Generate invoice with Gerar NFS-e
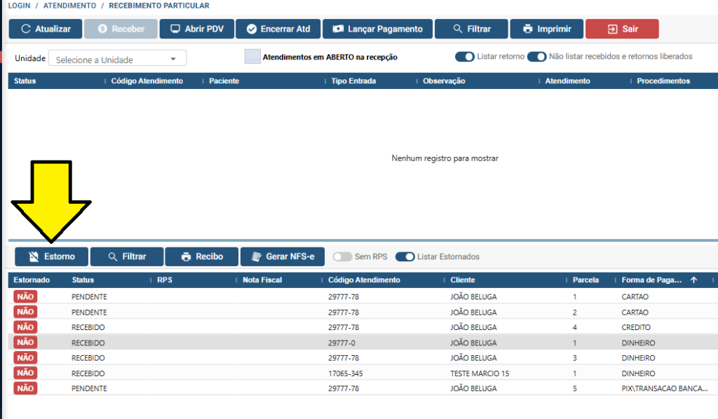 click(x=283, y=256)
